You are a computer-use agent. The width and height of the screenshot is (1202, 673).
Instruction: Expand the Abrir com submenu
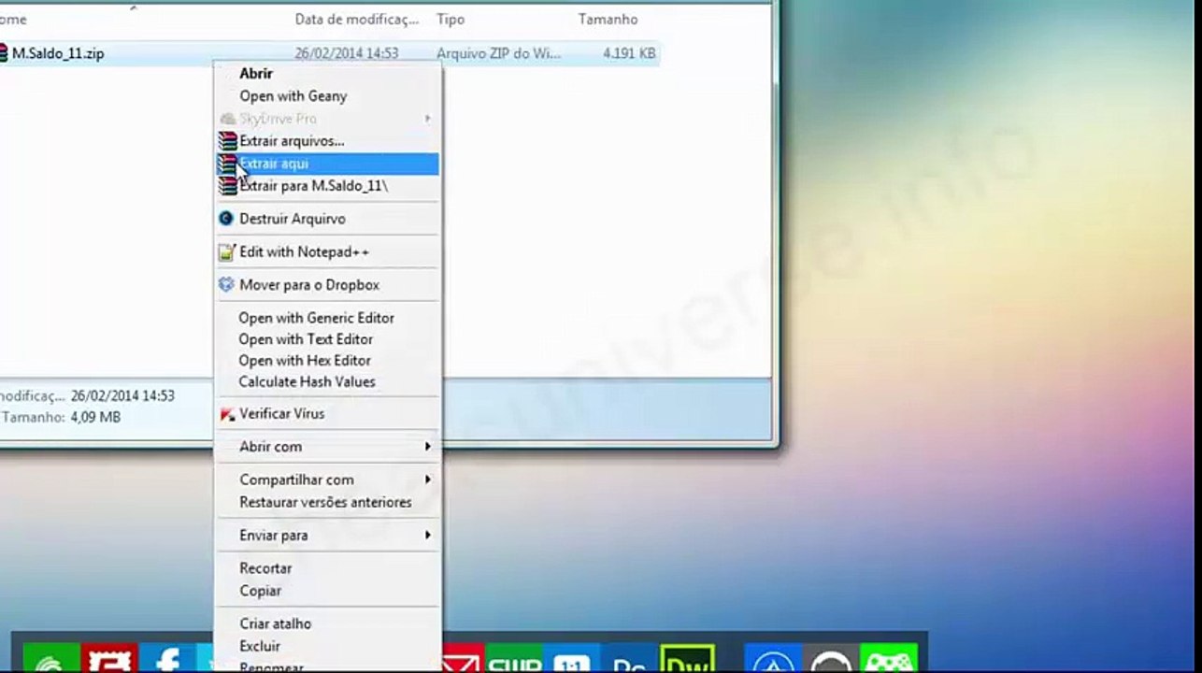(327, 447)
